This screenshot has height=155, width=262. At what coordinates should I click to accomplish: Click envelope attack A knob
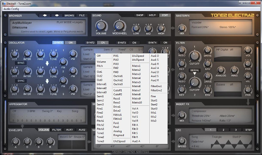pyautogui.click(x=15, y=141)
